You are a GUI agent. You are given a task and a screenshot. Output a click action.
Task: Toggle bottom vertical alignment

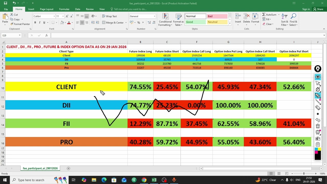click(x=87, y=16)
